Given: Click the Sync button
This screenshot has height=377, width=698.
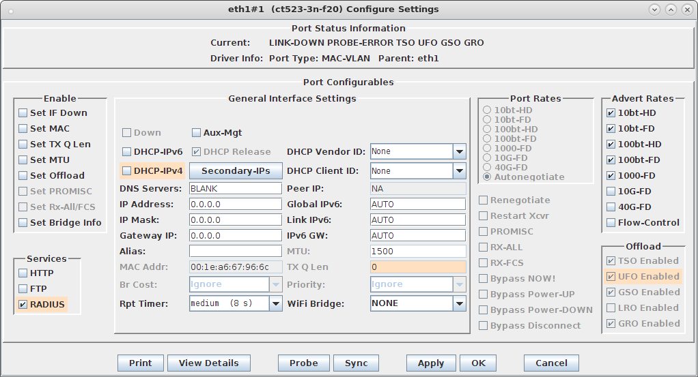Looking at the screenshot, I should (x=356, y=363).
